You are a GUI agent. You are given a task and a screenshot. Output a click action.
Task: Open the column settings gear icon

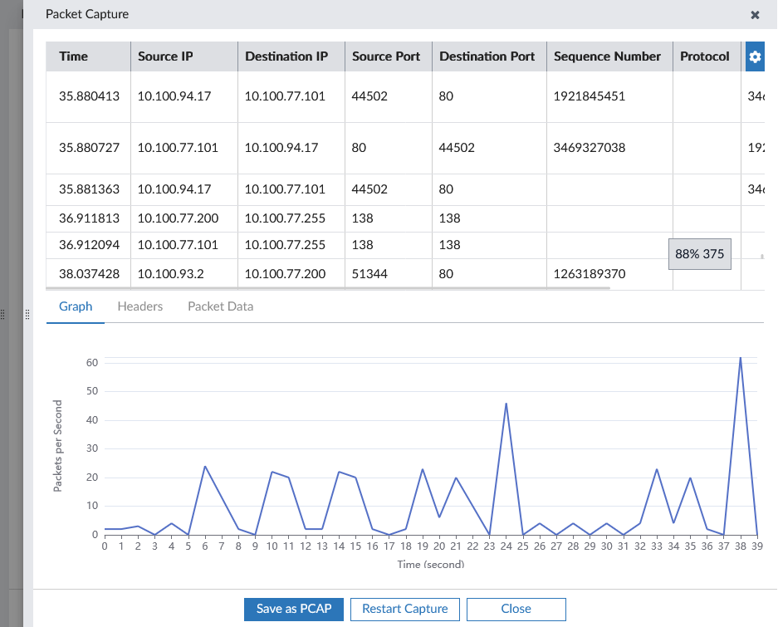click(x=755, y=56)
